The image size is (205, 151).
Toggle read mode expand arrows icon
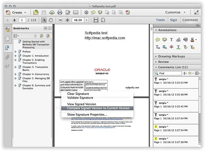[196, 12]
